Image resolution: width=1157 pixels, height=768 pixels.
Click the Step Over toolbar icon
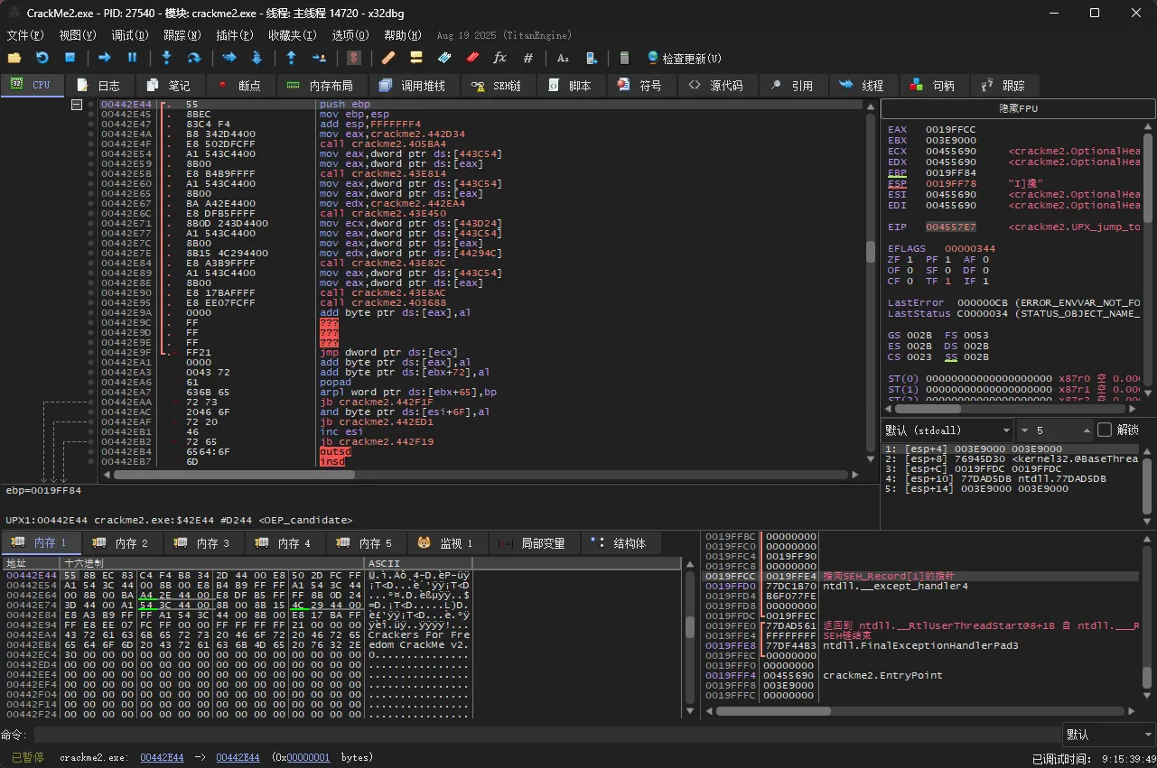193,58
